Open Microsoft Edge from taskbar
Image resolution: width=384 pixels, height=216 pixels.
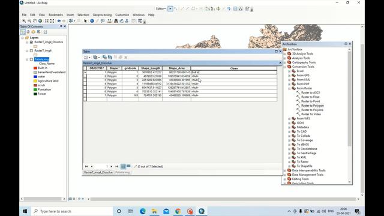tap(143, 211)
